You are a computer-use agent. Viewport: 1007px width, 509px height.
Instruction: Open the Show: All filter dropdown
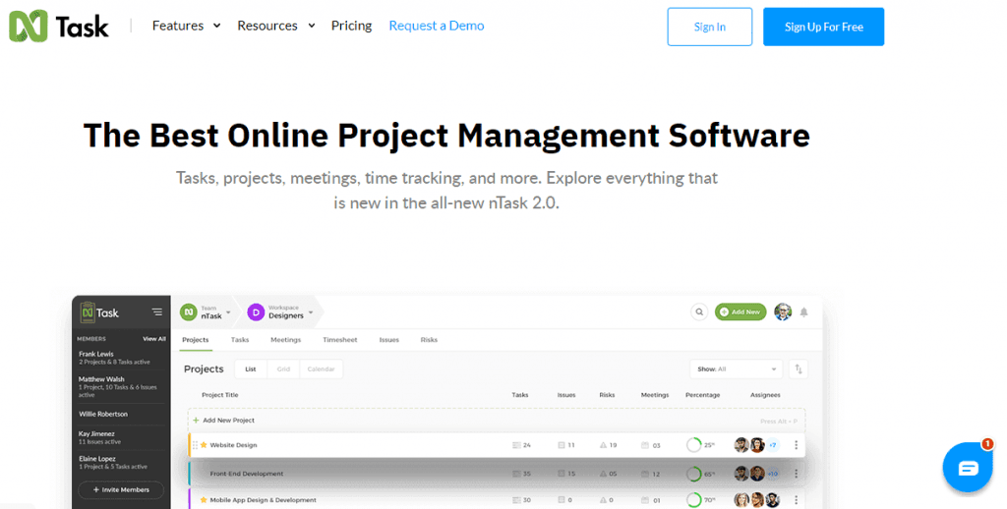click(x=736, y=369)
